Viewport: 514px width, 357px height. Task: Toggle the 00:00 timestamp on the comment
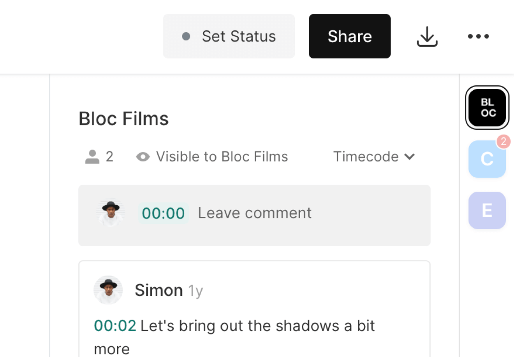(163, 213)
